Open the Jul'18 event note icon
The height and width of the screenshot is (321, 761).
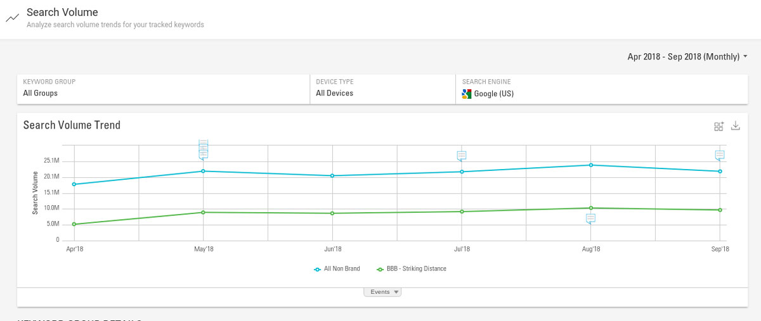tap(462, 156)
